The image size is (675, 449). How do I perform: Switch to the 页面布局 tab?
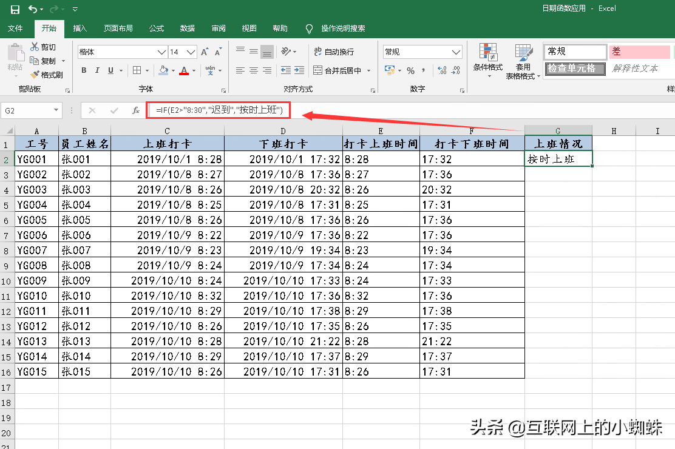click(x=118, y=29)
